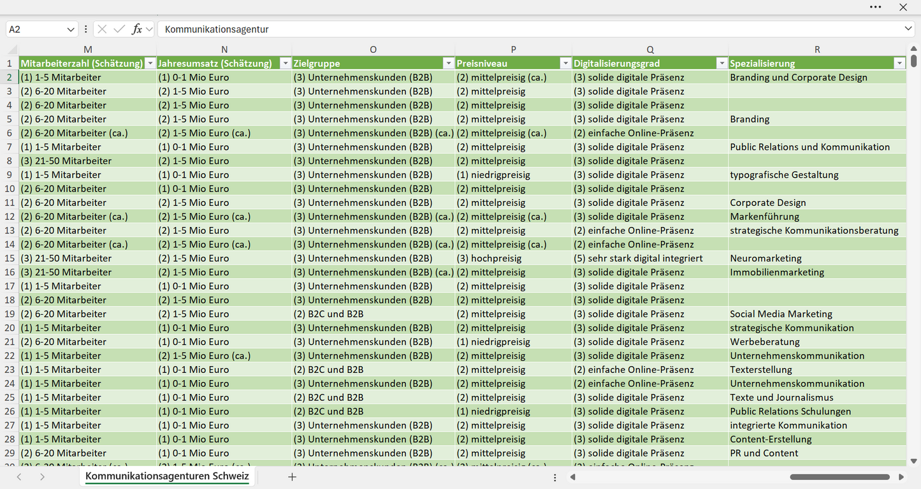
Task: Click cell 'strategische Kommunikationsberatung'
Action: (x=817, y=230)
